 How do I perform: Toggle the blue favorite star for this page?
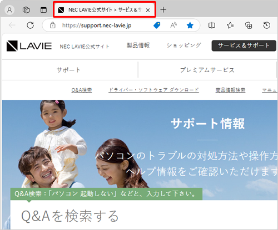click(x=190, y=25)
